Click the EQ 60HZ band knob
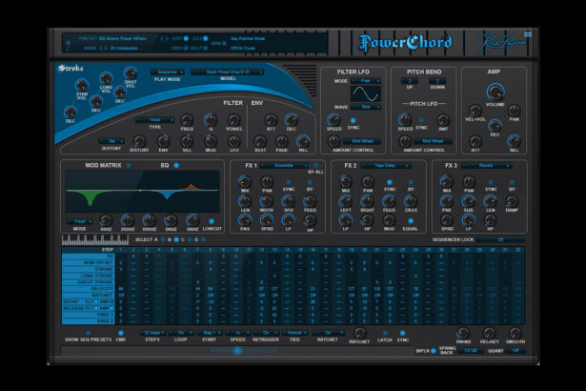The image size is (586, 391). pos(106,220)
